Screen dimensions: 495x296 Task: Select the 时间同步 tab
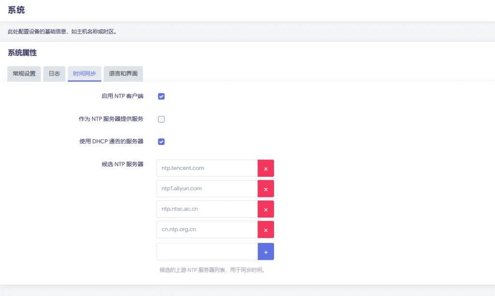pyautogui.click(x=85, y=74)
